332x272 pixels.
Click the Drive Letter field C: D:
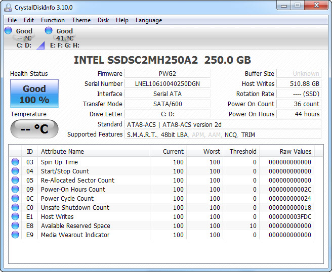pyautogui.click(x=168, y=114)
